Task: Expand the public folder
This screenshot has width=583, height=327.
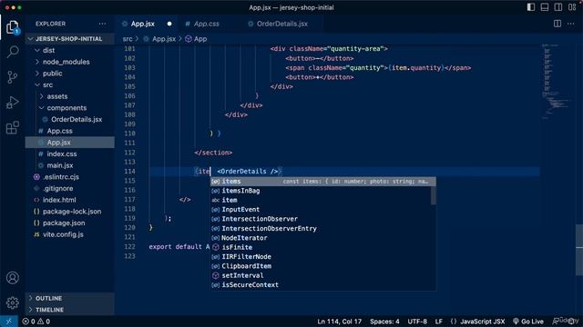Action: (x=70, y=73)
